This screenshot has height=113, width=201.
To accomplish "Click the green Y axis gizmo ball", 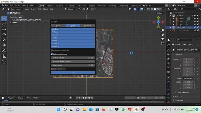I will coord(158,18).
